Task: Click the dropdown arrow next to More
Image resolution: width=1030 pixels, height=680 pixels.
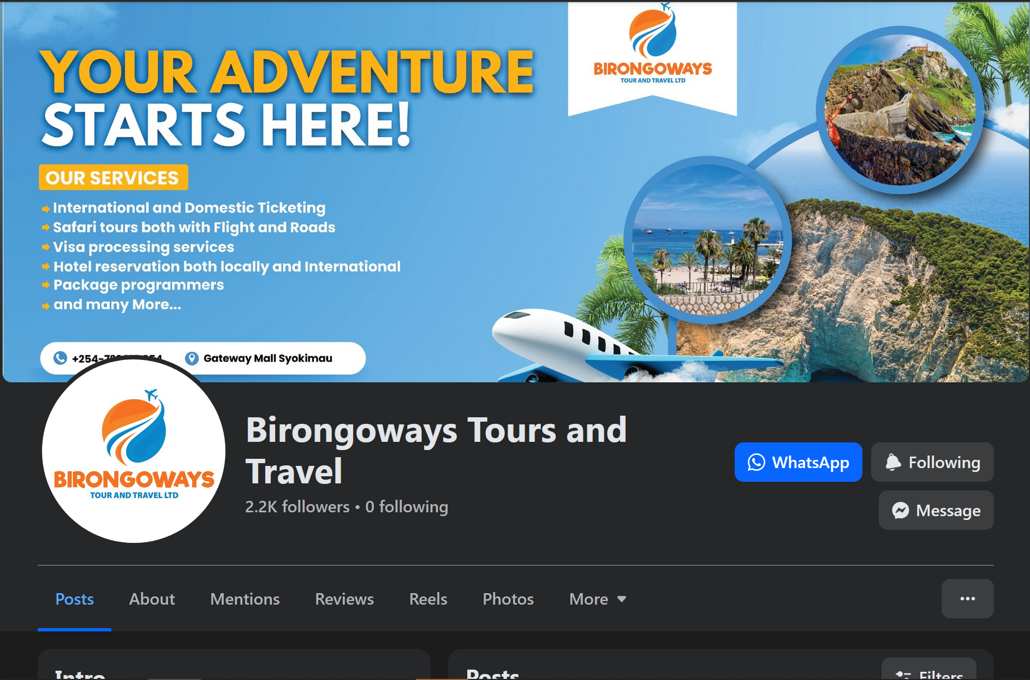Action: (621, 599)
